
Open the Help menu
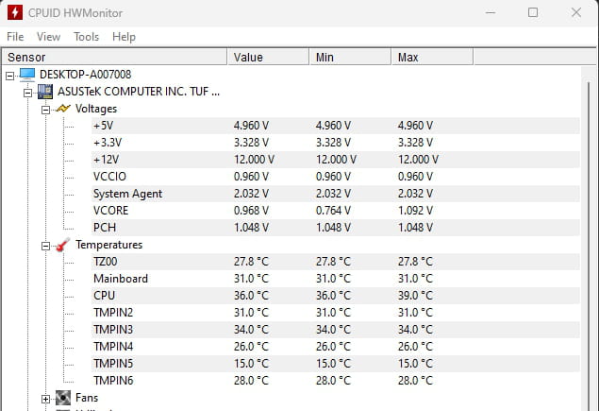pos(124,37)
